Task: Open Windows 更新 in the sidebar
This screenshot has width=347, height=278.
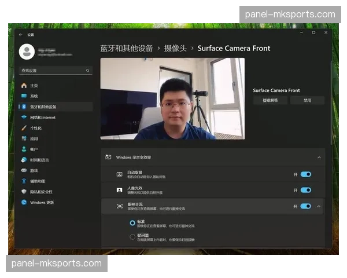Action: pos(42,202)
